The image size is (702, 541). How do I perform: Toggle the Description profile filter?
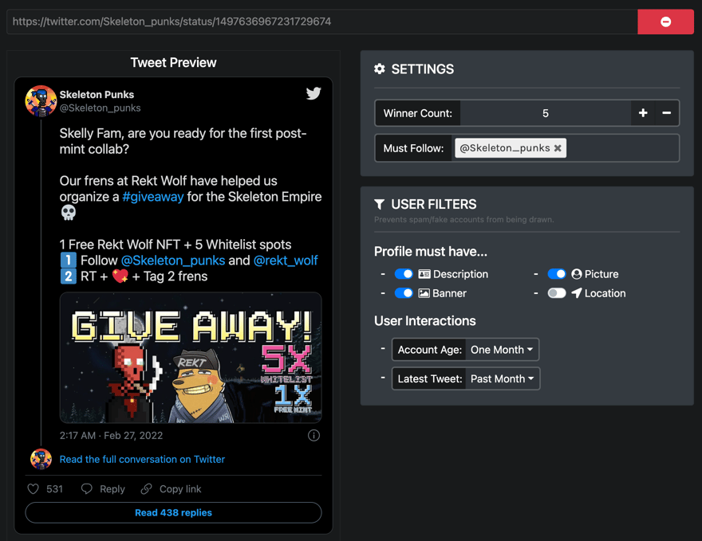tap(404, 274)
